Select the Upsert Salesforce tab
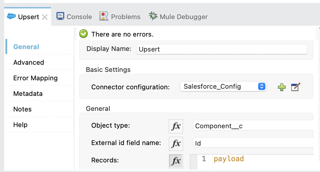This screenshot has width=320, height=172. (24, 17)
